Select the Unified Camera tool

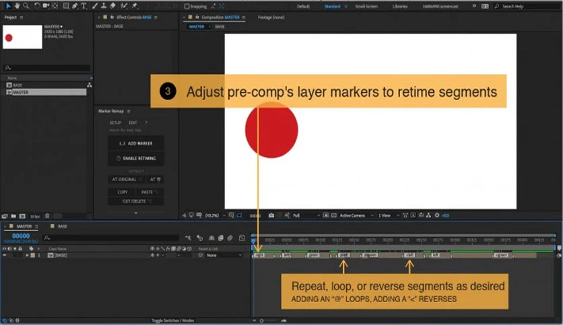[46, 6]
